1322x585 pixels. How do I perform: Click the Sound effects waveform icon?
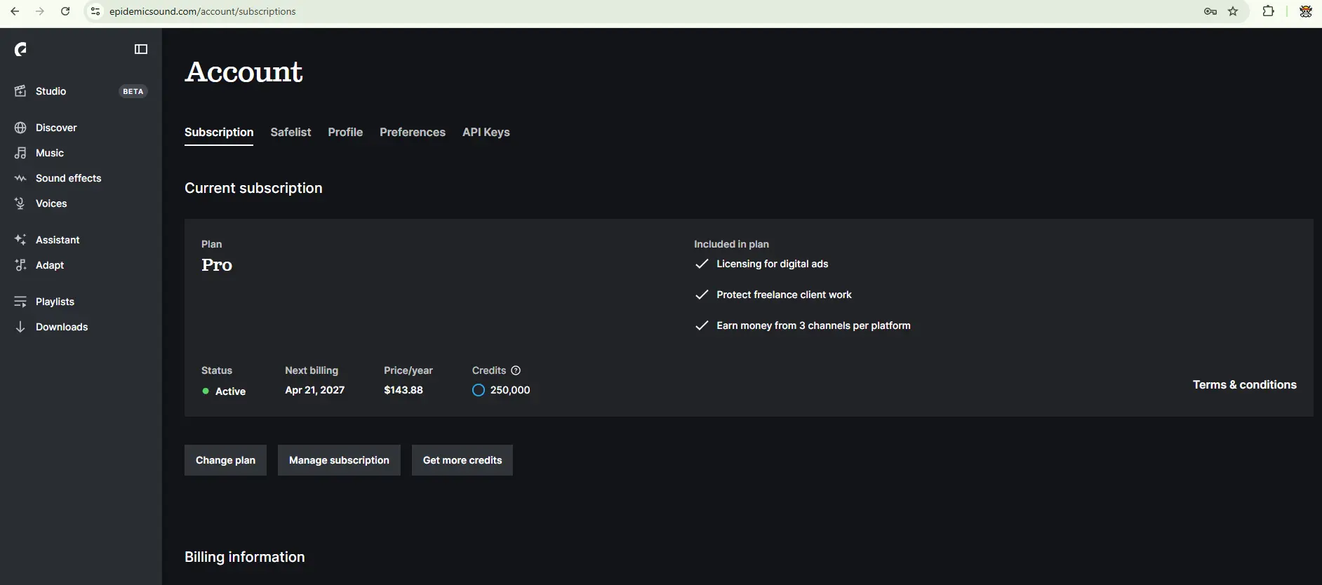pyautogui.click(x=20, y=178)
